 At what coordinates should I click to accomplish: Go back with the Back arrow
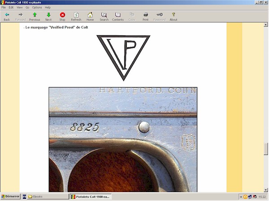(7, 17)
